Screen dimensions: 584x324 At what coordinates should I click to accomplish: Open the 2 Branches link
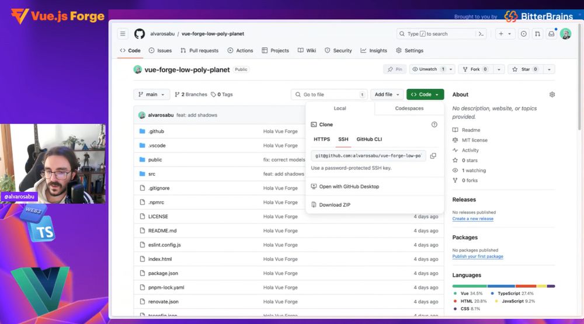point(191,95)
